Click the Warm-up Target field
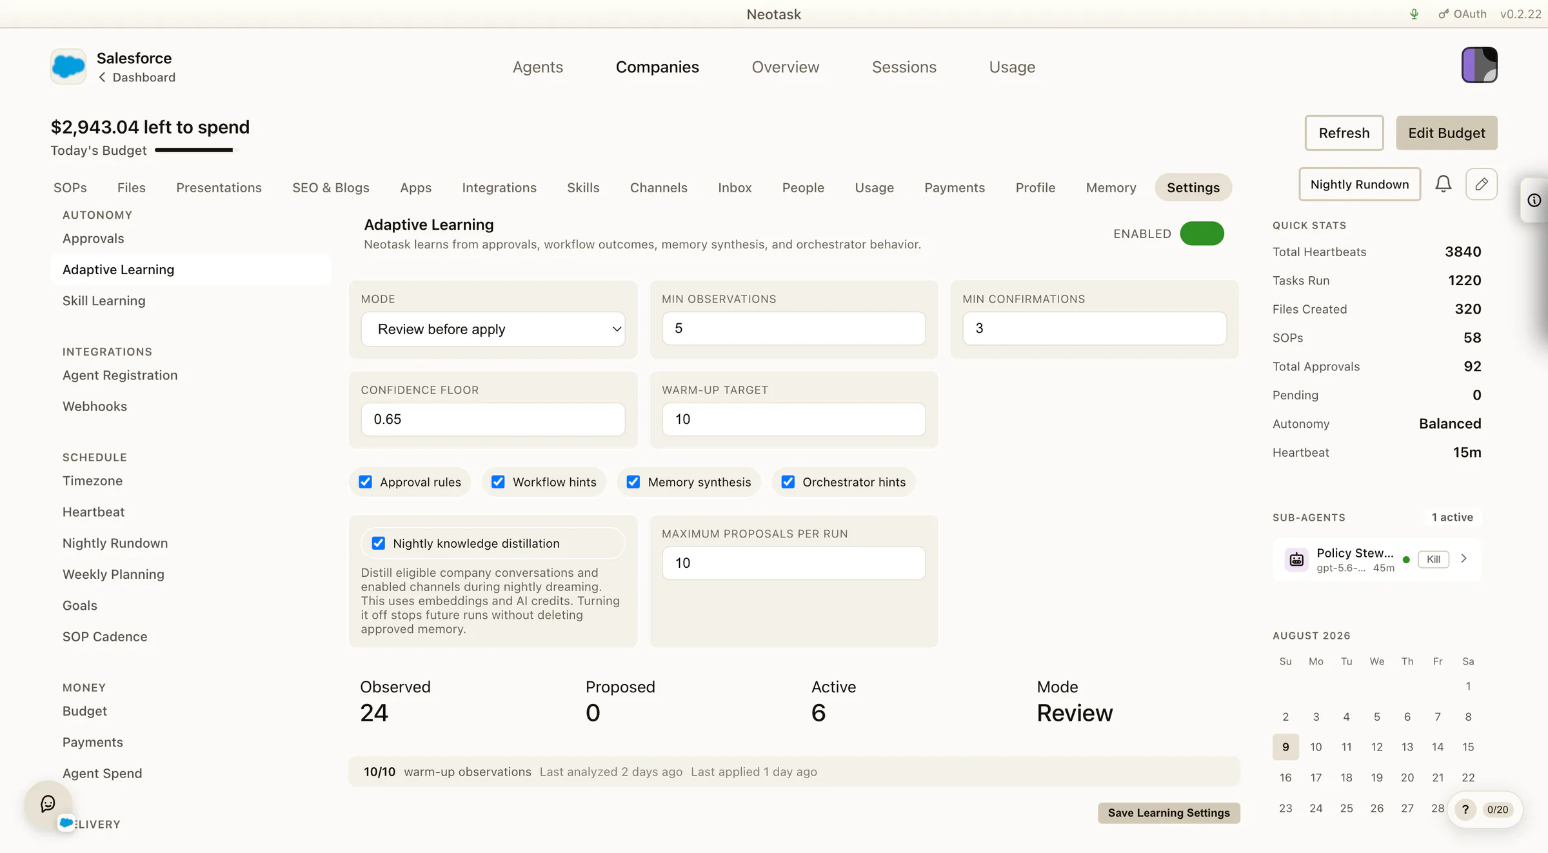Image resolution: width=1548 pixels, height=853 pixels. pyautogui.click(x=794, y=419)
